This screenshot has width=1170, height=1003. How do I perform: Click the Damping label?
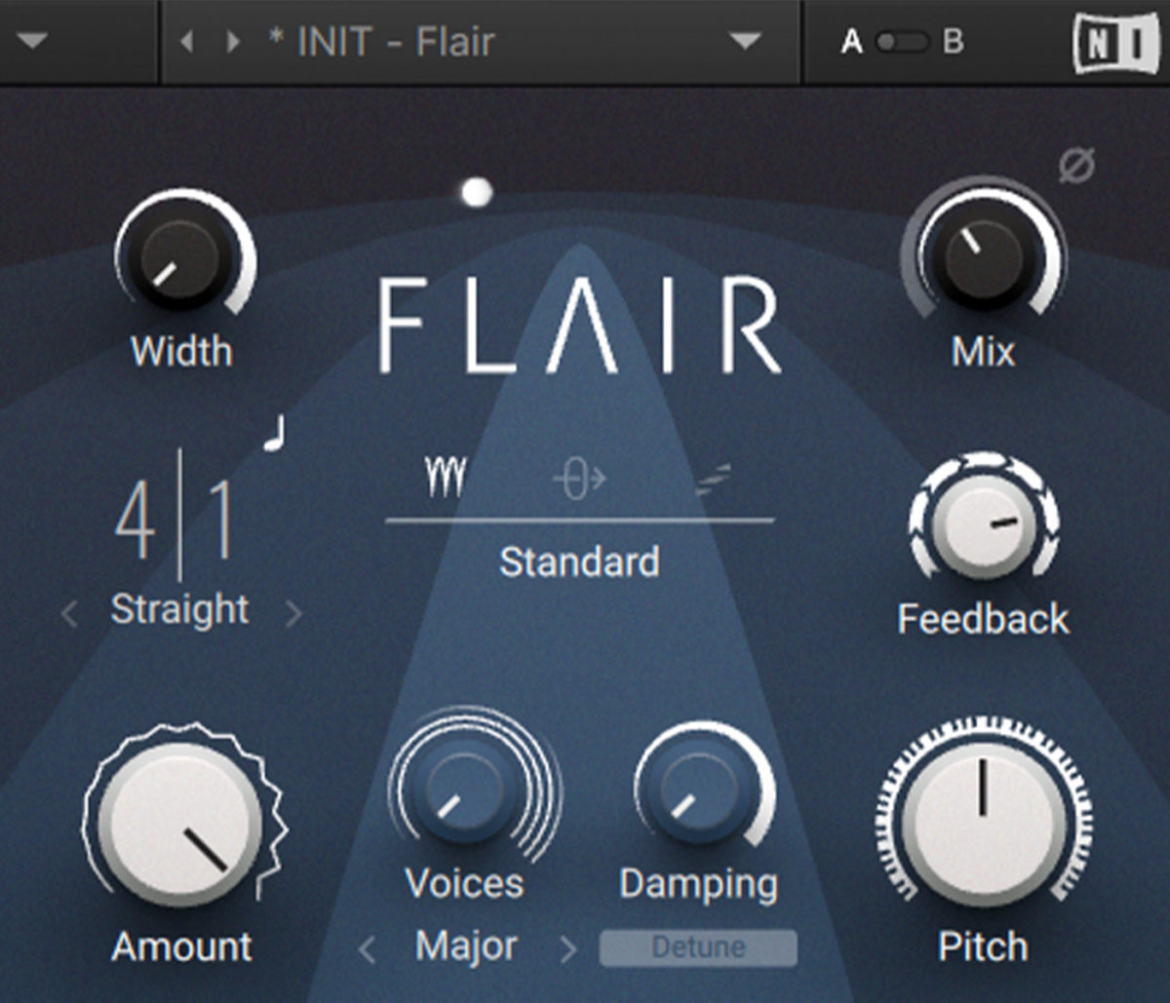pos(698,885)
